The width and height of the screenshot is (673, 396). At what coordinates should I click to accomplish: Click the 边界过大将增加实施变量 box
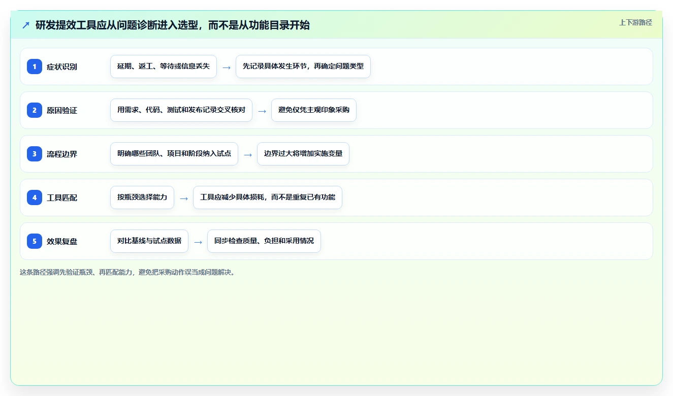pyautogui.click(x=303, y=154)
